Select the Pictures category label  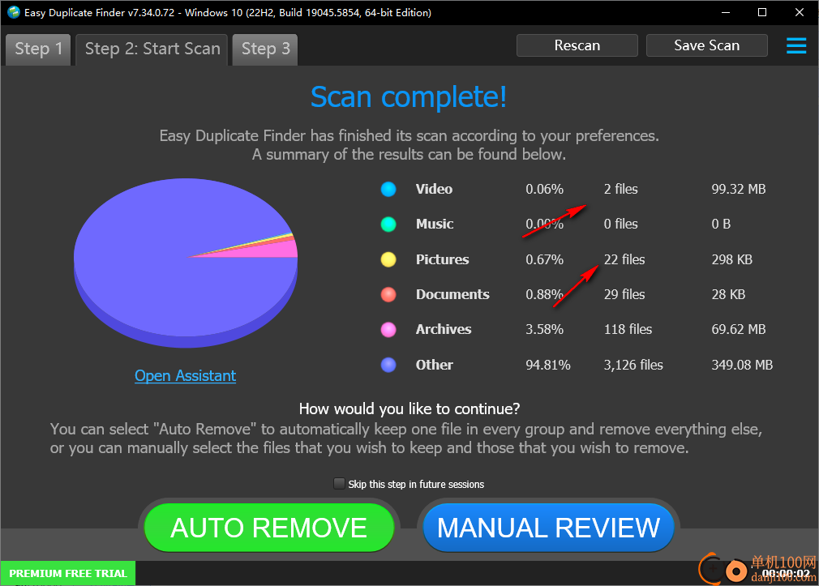(x=443, y=259)
